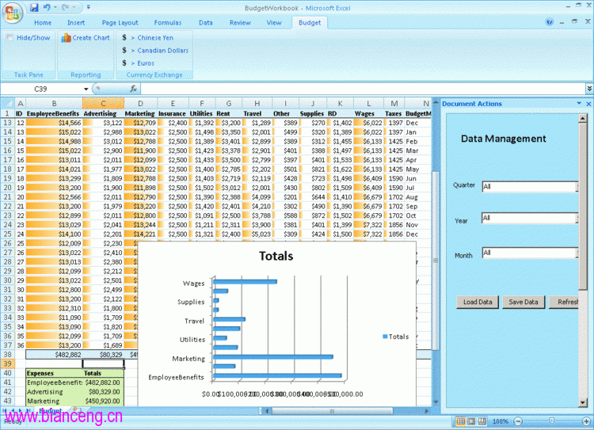
Task: Open the Page Layout ribbon tab
Action: point(120,23)
